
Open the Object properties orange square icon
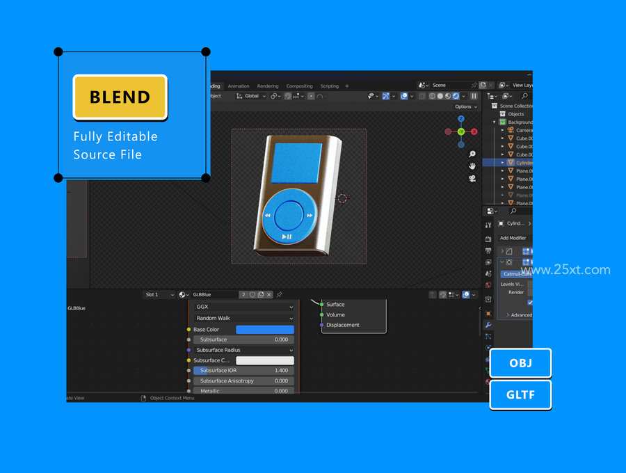(488, 313)
